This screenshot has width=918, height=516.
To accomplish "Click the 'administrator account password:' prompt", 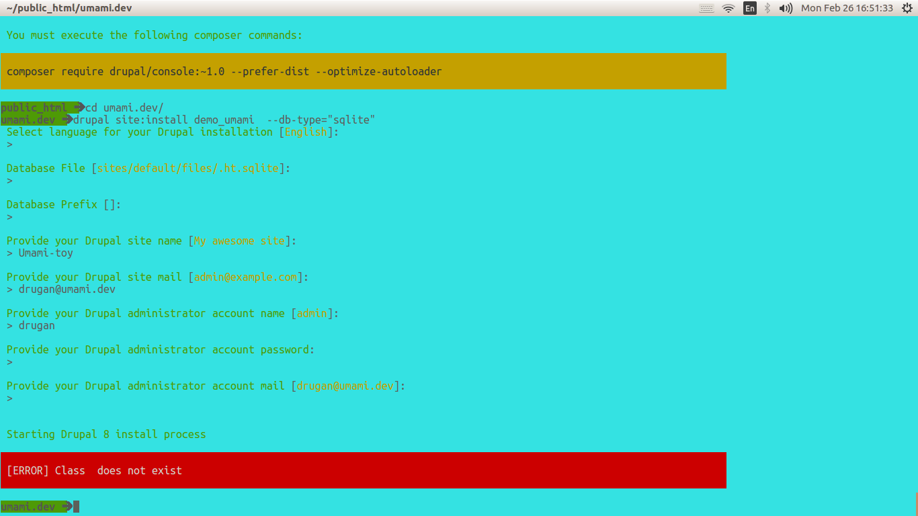I will tap(161, 349).
